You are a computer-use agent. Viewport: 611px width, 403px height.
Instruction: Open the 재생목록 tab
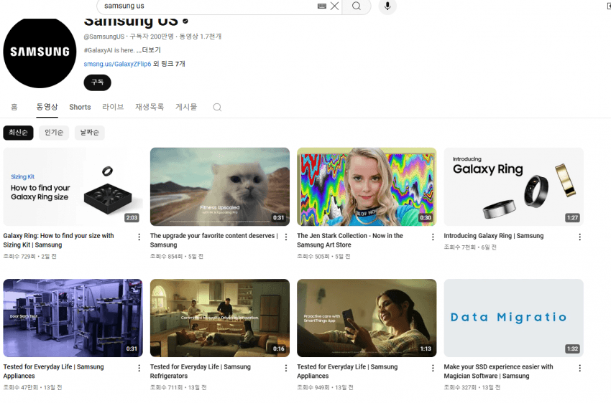pyautogui.click(x=150, y=107)
